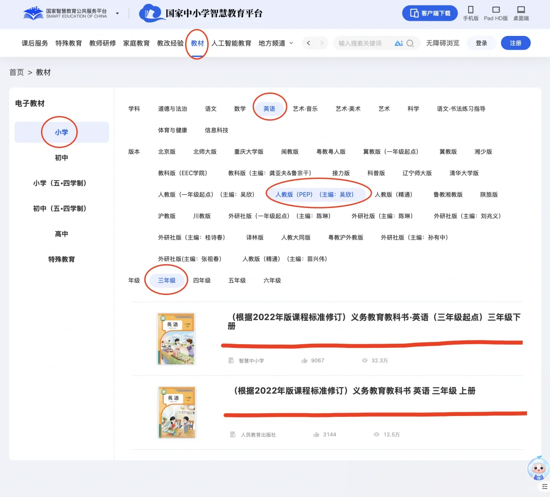This screenshot has height=497, width=550.
Task: Click the right arrow nav scroller
Action: [x=322, y=43]
